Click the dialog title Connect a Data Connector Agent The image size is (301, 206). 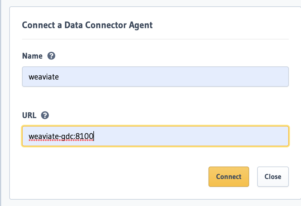(87, 25)
